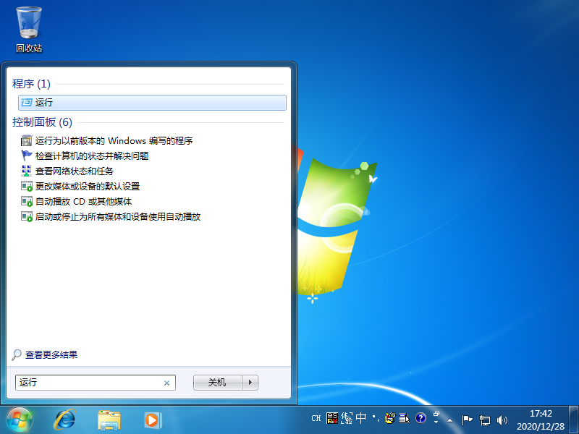Clear the search box with X

pos(166,383)
